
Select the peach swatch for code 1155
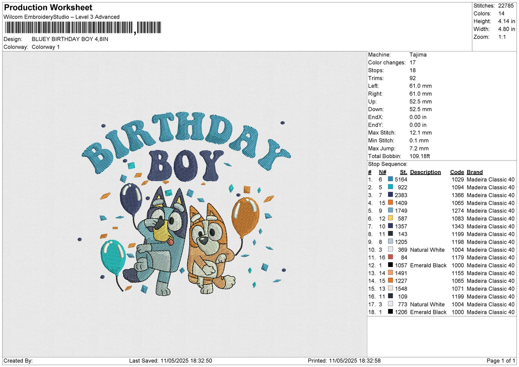point(391,273)
